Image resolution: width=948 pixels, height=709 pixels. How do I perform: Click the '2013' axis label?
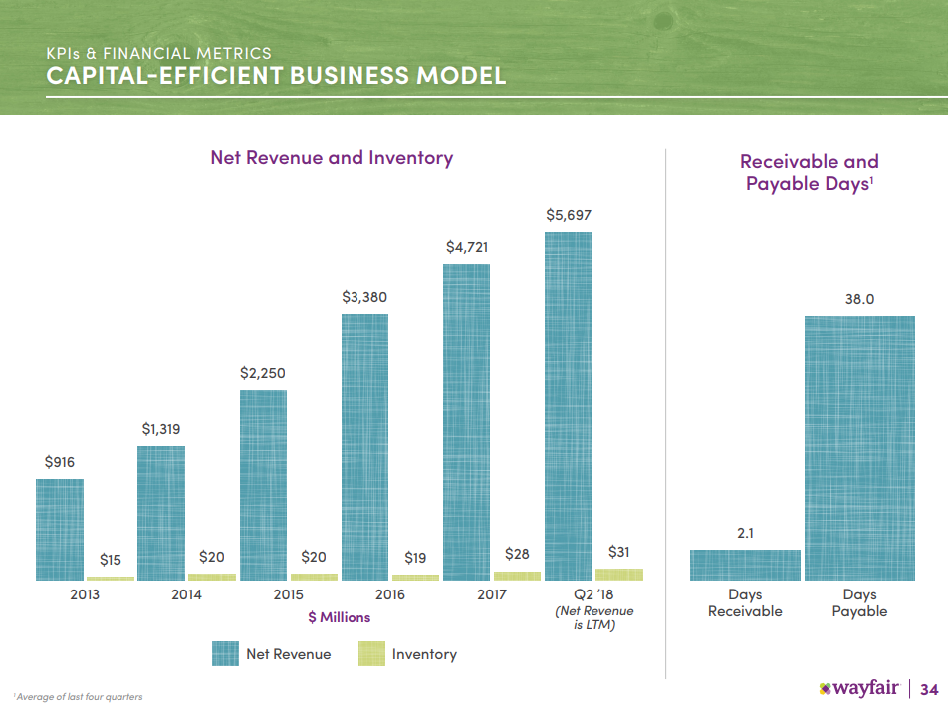coord(85,594)
